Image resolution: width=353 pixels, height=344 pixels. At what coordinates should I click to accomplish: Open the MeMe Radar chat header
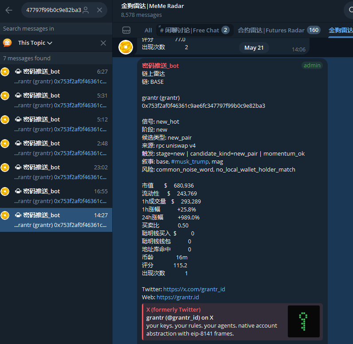tap(153, 10)
